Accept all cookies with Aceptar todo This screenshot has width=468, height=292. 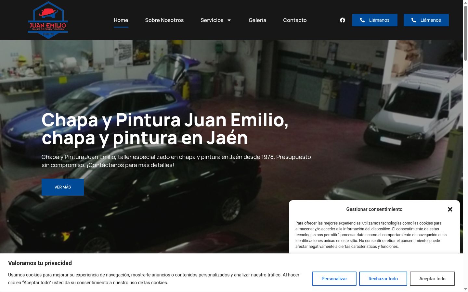432,279
